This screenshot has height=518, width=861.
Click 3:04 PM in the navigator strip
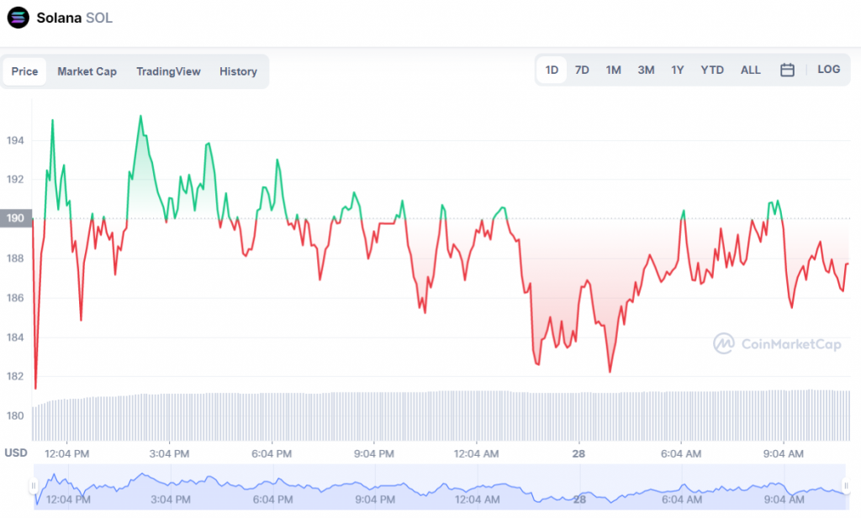pyautogui.click(x=170, y=500)
